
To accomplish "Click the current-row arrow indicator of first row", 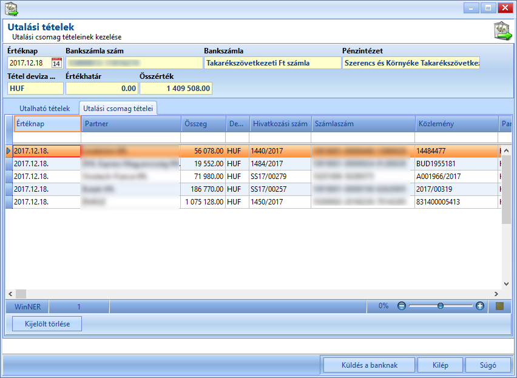I will click(9, 151).
